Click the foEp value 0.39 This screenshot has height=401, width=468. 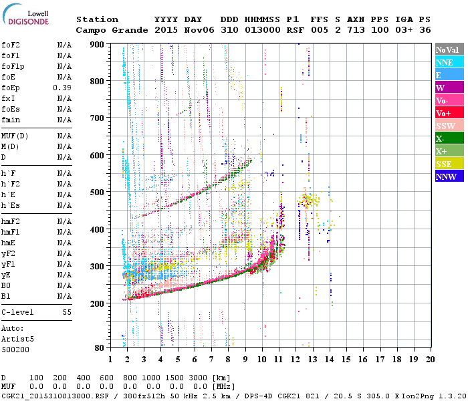(62, 88)
